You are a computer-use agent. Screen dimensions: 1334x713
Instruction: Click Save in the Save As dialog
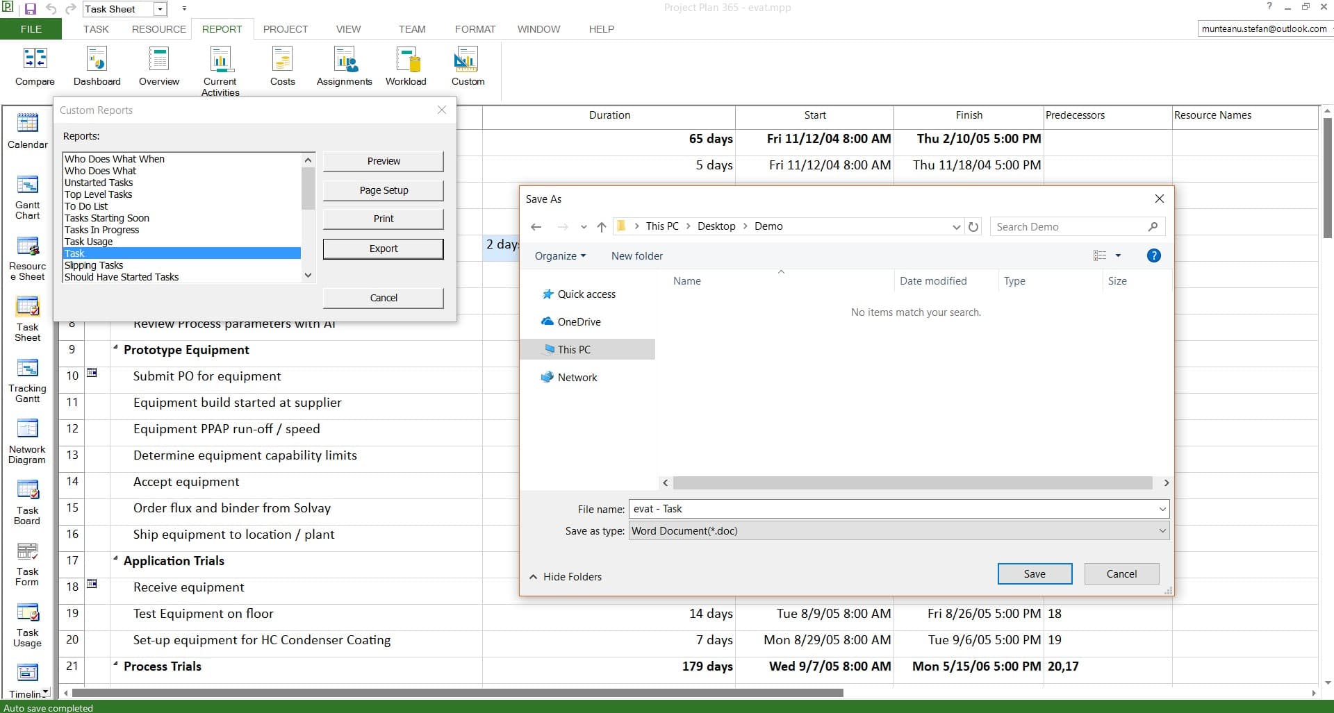(1035, 573)
